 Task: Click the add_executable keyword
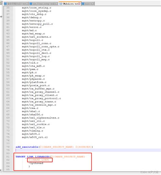(27, 147)
